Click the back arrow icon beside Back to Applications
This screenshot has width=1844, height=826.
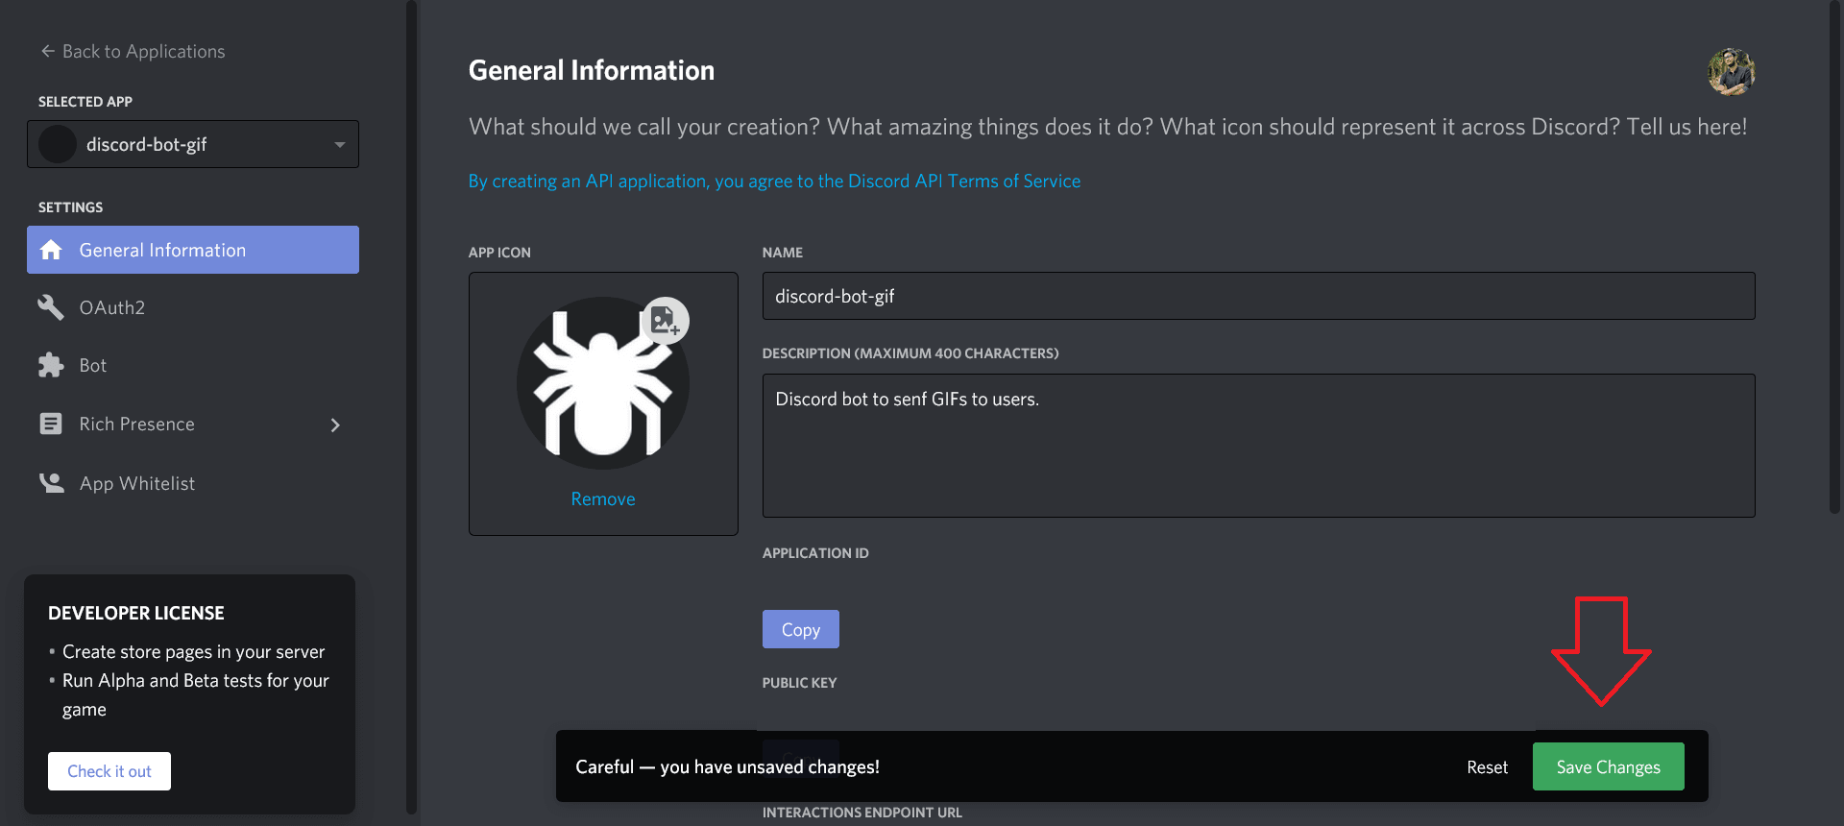47,51
